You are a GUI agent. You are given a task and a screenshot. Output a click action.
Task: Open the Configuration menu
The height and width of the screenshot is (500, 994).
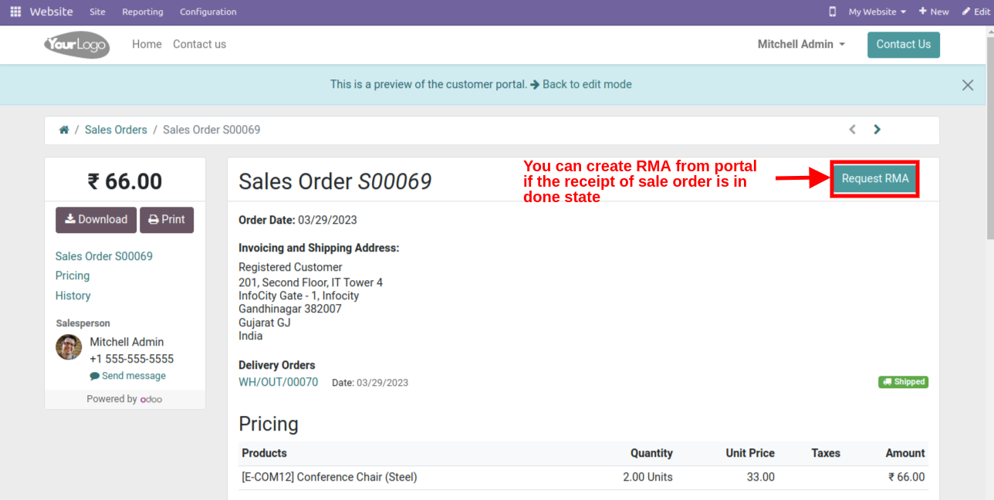(x=208, y=12)
